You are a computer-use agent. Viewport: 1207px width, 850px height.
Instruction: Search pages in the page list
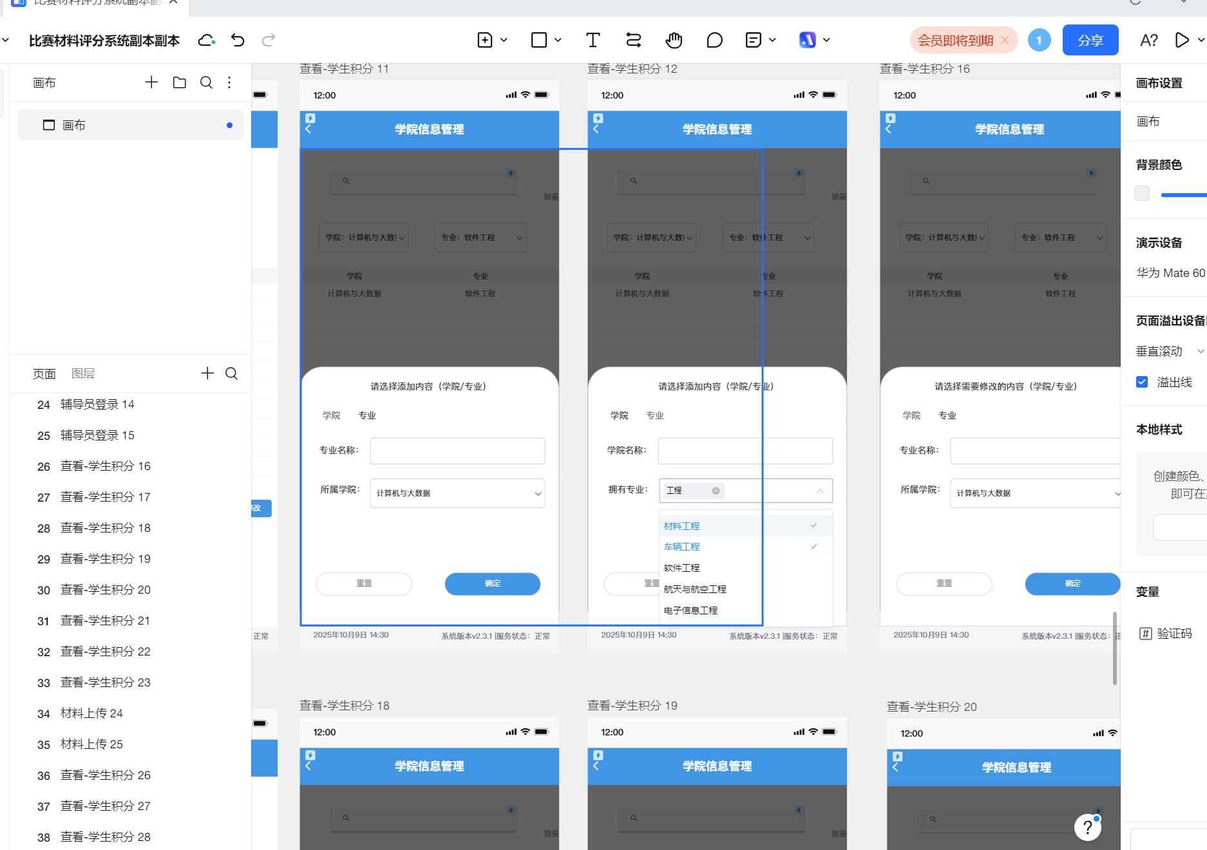(x=232, y=373)
